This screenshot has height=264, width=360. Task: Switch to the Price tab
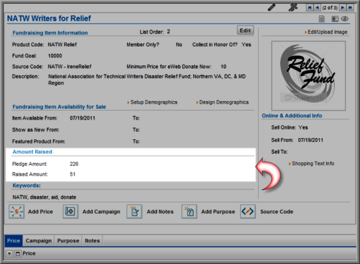click(x=13, y=240)
